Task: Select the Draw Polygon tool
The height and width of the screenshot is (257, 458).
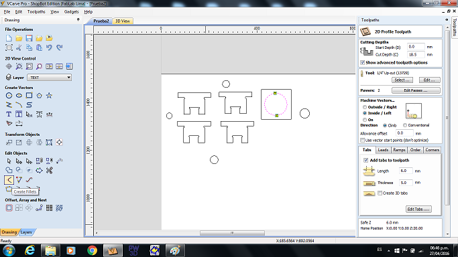Action: pyautogui.click(x=39, y=96)
